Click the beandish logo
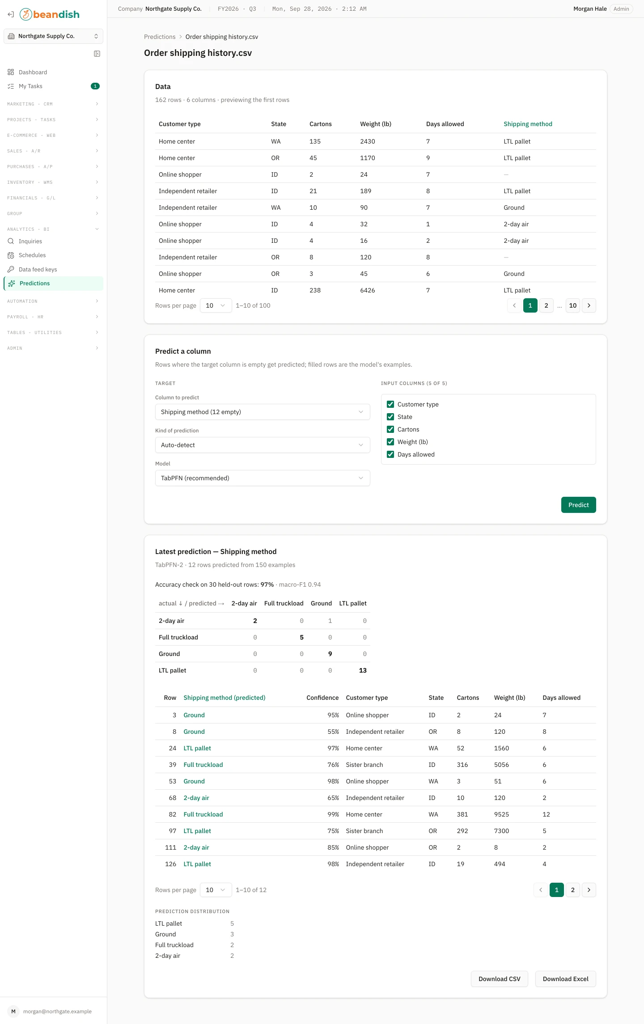Screen dimensions: 644x1024 [x=50, y=14]
